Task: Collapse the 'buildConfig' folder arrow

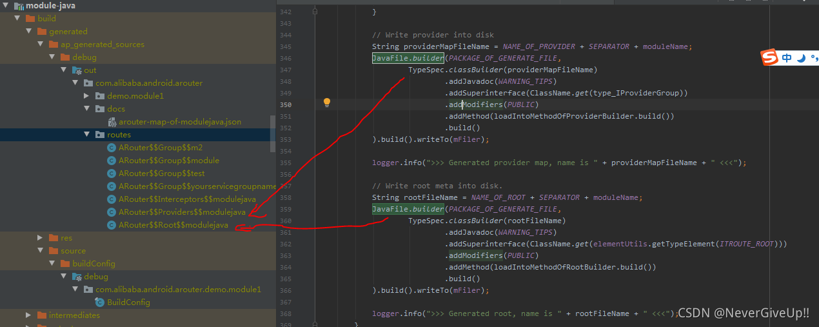Action: click(52, 264)
